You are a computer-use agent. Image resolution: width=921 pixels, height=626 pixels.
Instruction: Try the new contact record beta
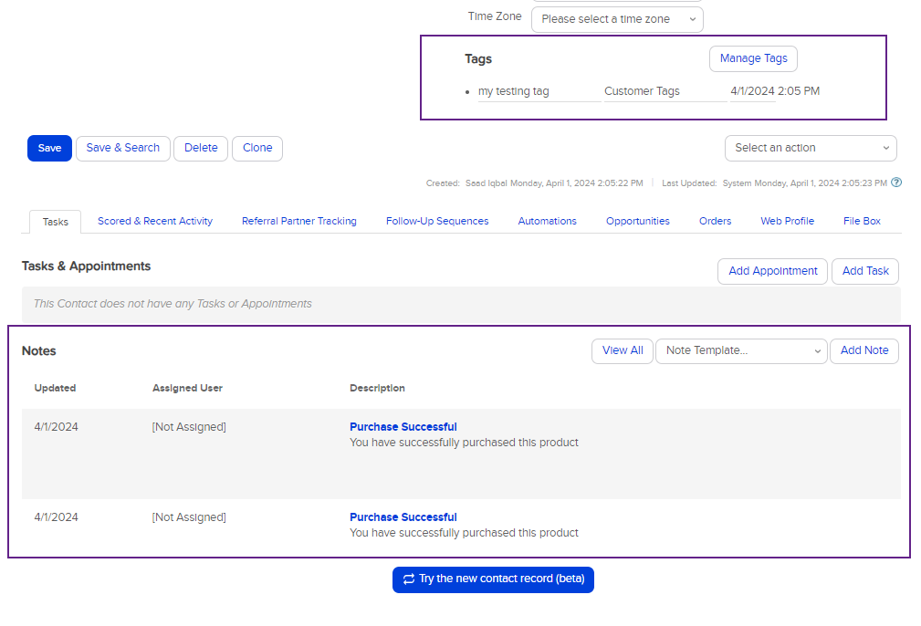tap(493, 579)
